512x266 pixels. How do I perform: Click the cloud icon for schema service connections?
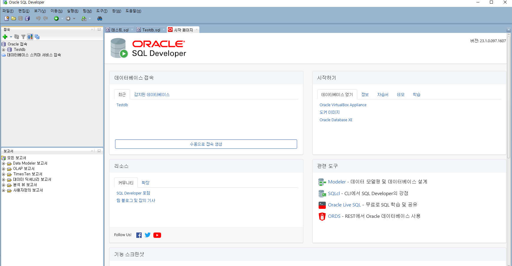tap(4, 55)
